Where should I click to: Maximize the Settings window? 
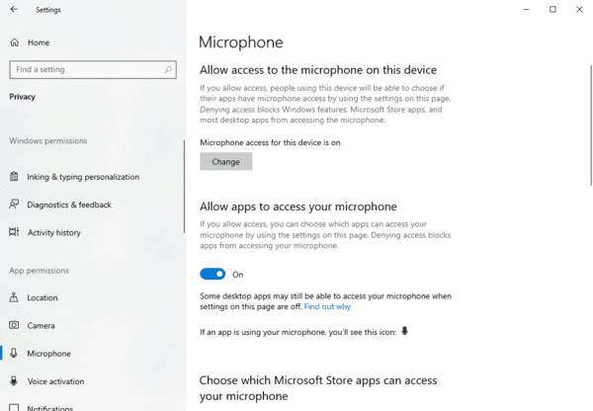552,9
